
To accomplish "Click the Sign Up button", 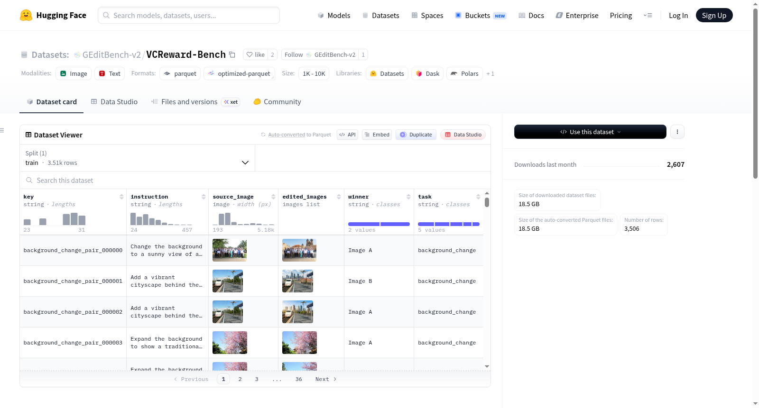I will tap(714, 15).
